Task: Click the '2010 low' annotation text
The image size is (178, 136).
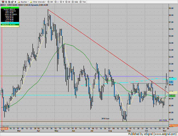Action: (105, 119)
